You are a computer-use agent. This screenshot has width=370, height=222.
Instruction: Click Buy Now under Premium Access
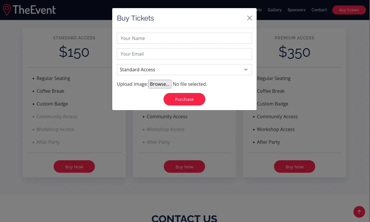[294, 167]
